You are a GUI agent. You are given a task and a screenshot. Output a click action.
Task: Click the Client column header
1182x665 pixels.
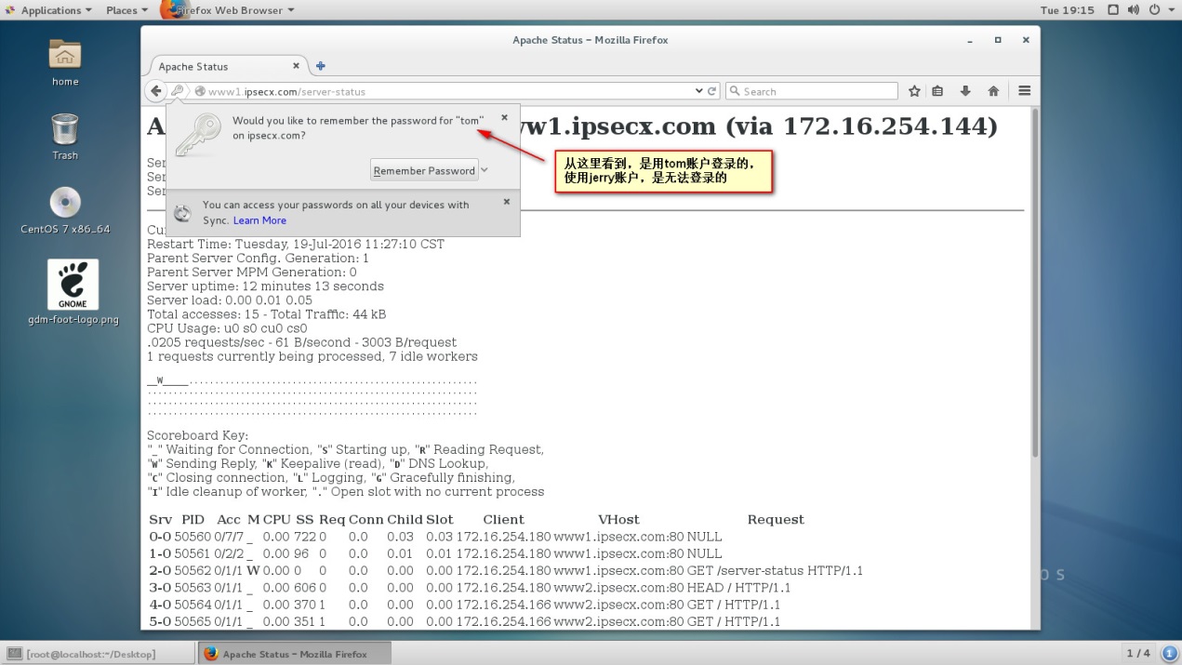[503, 520]
